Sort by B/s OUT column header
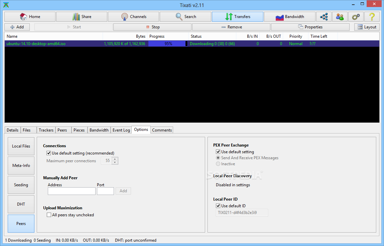This screenshot has height=246, width=384. (x=271, y=36)
